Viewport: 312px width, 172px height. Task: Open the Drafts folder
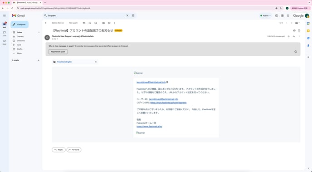19,49
